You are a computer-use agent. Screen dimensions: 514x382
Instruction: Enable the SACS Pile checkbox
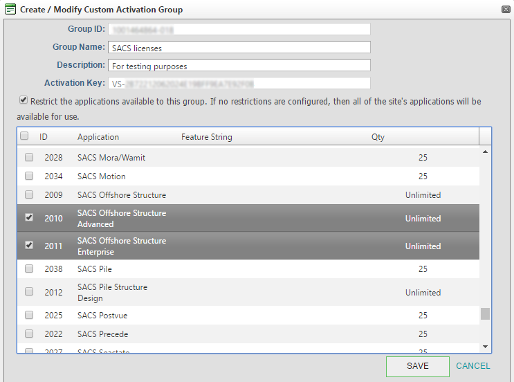point(29,269)
